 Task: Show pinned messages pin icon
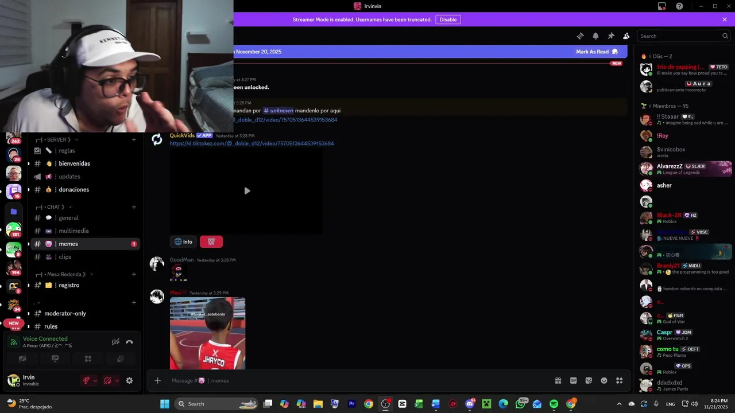[611, 36]
